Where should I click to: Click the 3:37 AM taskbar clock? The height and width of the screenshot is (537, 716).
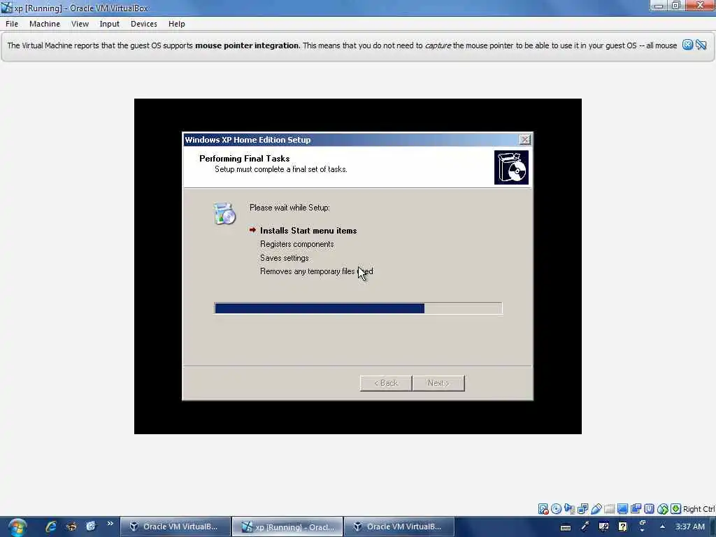coord(690,527)
